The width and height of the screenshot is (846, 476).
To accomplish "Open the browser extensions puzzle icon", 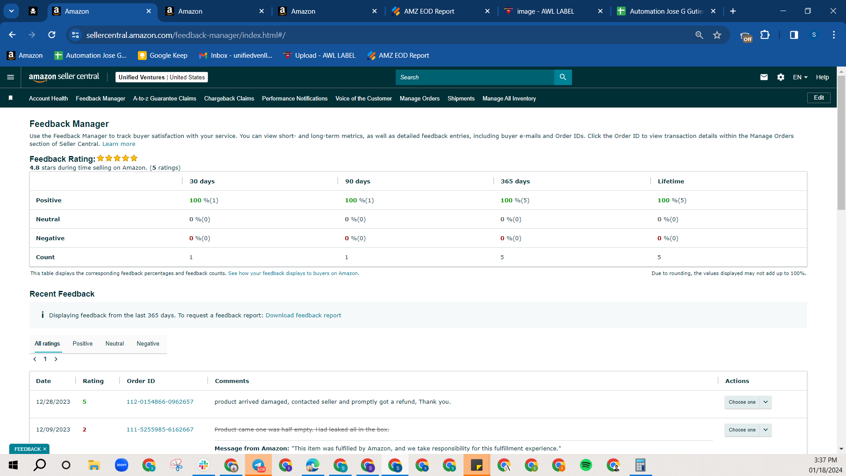I will point(765,35).
